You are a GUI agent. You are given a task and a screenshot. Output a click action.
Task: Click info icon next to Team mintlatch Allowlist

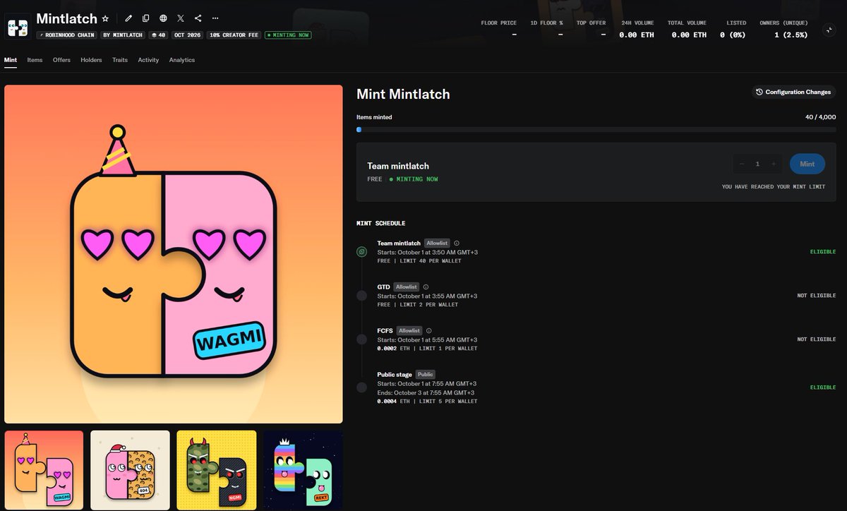click(x=457, y=243)
